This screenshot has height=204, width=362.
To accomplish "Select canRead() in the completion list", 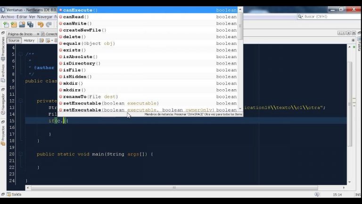I will tap(148, 17).
